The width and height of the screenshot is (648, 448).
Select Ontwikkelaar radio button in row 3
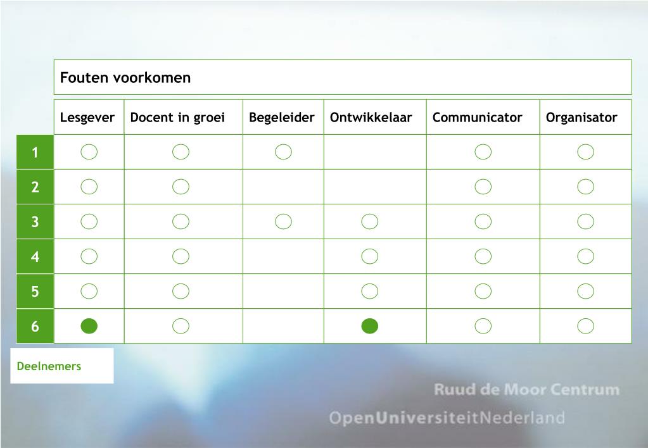pyautogui.click(x=369, y=221)
